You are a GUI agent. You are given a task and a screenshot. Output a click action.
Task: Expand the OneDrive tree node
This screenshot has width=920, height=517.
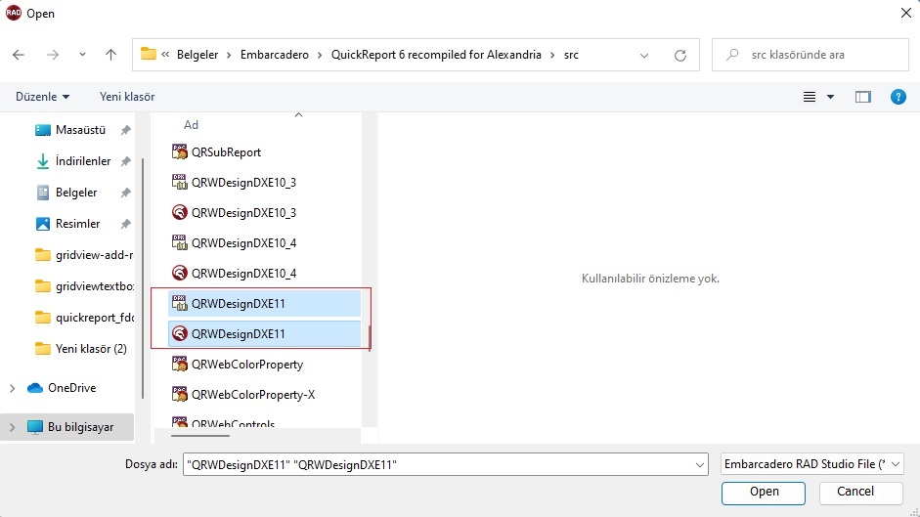(x=12, y=388)
